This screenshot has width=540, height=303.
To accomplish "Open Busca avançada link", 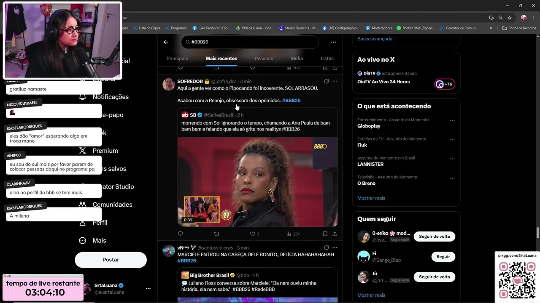I will (x=375, y=39).
